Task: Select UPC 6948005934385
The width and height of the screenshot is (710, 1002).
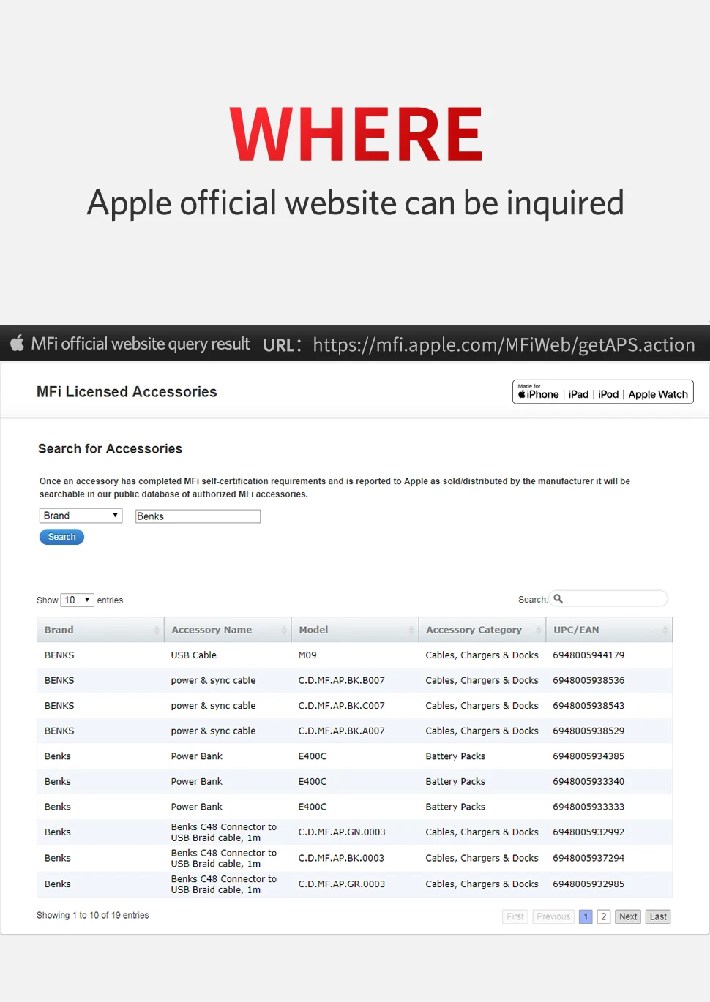Action: [x=588, y=756]
